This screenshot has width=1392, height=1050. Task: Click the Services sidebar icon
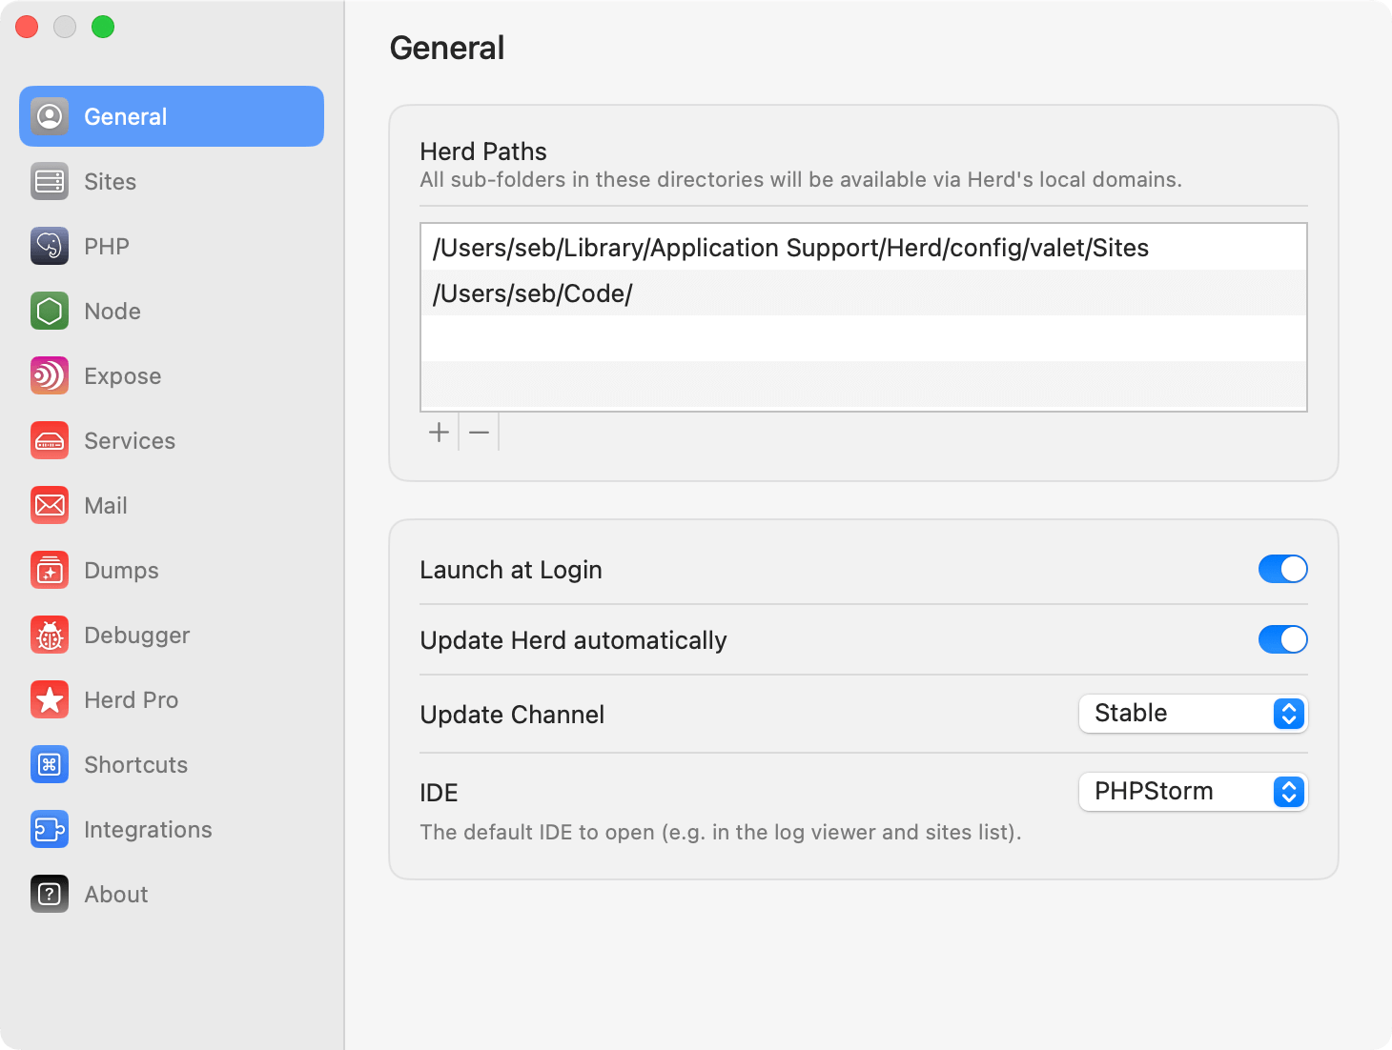pos(50,440)
